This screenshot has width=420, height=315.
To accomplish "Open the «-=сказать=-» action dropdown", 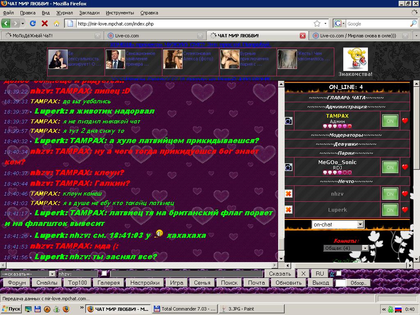I will [x=28, y=274].
